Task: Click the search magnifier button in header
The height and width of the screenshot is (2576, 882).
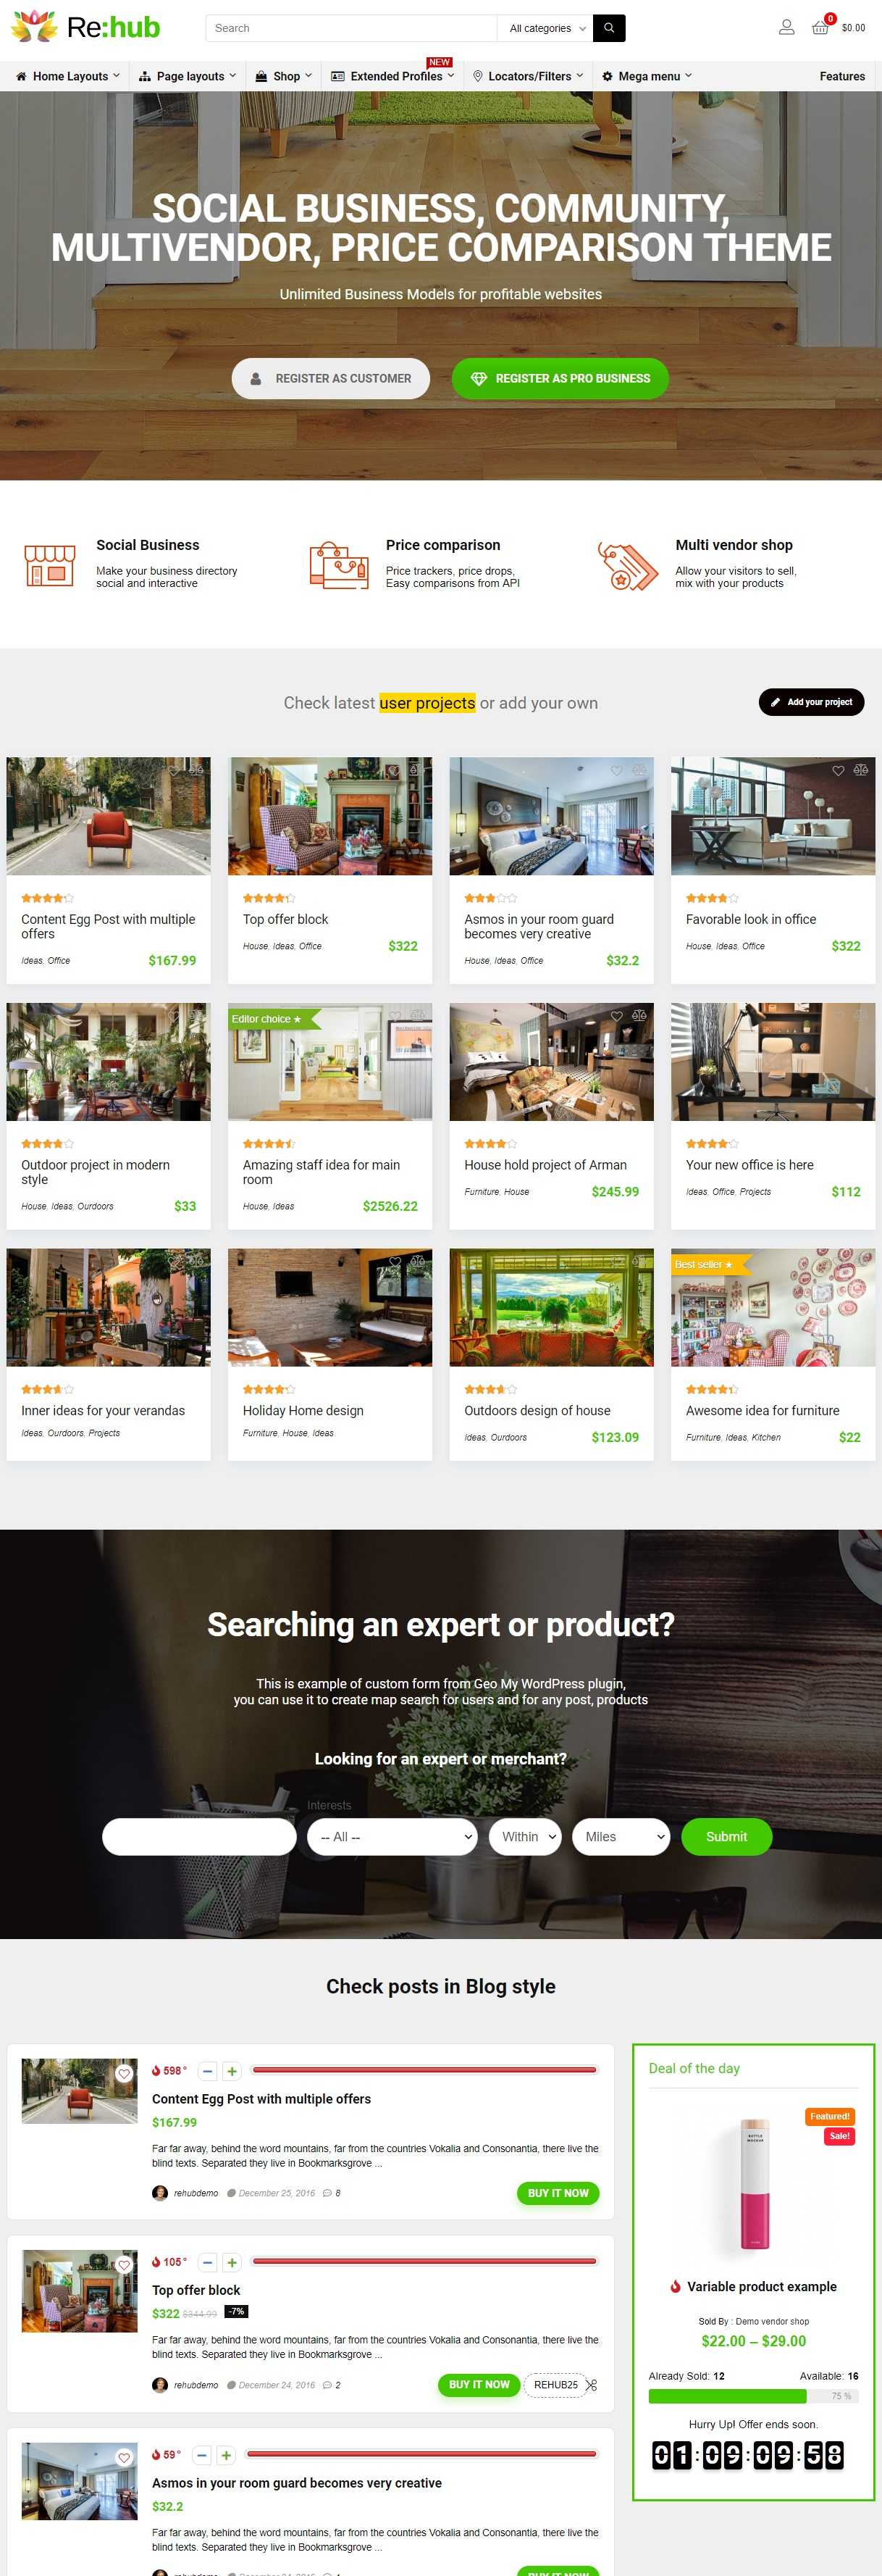Action: tap(608, 28)
